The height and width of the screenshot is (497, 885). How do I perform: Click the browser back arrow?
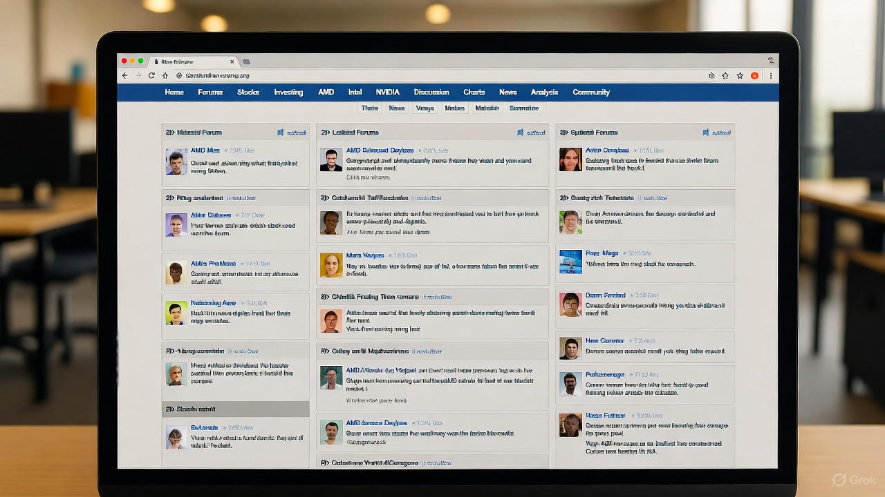[x=124, y=75]
